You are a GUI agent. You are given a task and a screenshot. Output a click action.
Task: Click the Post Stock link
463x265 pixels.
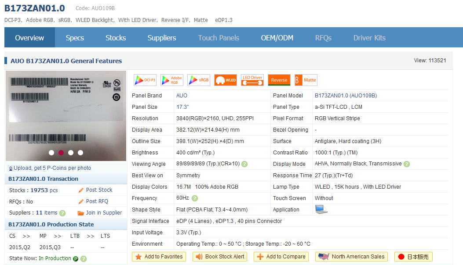(99, 190)
